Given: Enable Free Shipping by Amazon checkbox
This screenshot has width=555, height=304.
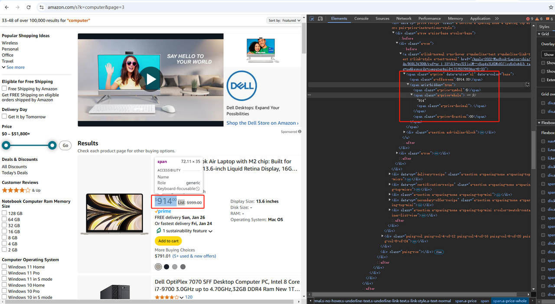Looking at the screenshot, I should click(x=4, y=89).
